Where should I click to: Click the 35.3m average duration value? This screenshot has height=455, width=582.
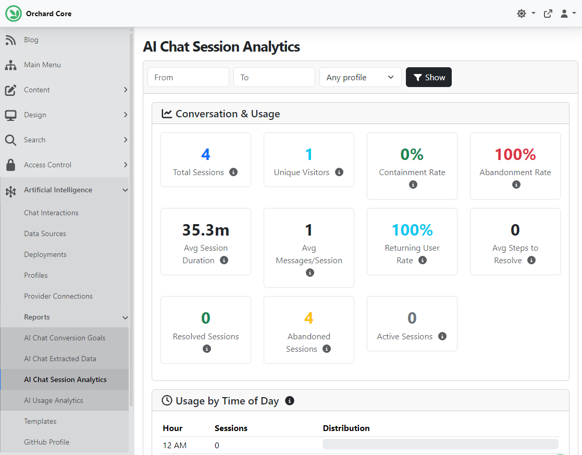(x=206, y=230)
